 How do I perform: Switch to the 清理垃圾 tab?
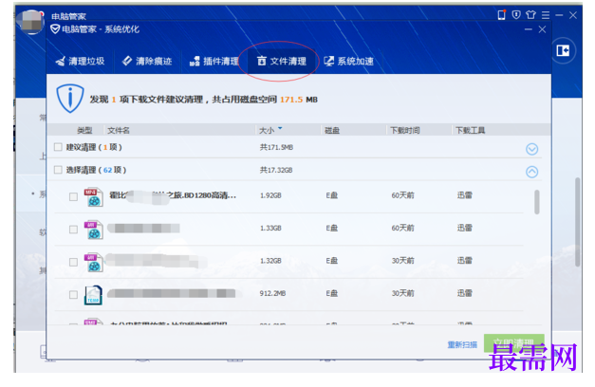click(x=80, y=61)
